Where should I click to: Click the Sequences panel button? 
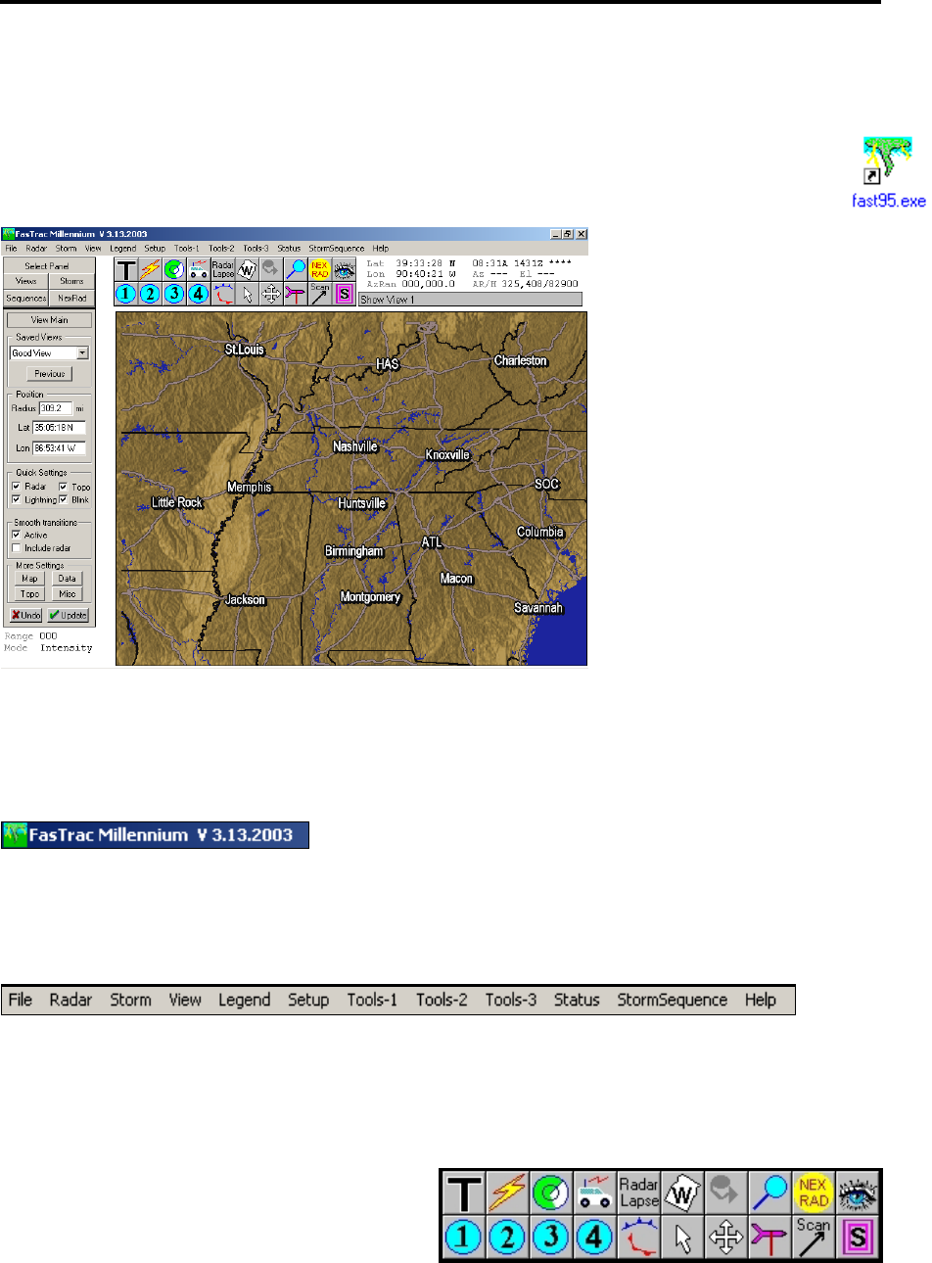[x=26, y=298]
